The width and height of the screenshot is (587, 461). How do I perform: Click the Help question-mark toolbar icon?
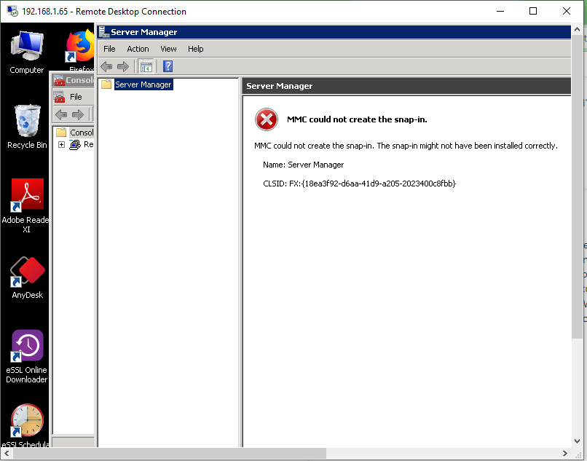[168, 67]
